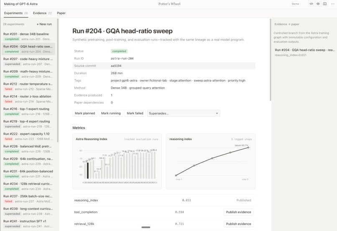Publish evidence for retrieval_128k metric
The image size is (337, 231).
239,224
